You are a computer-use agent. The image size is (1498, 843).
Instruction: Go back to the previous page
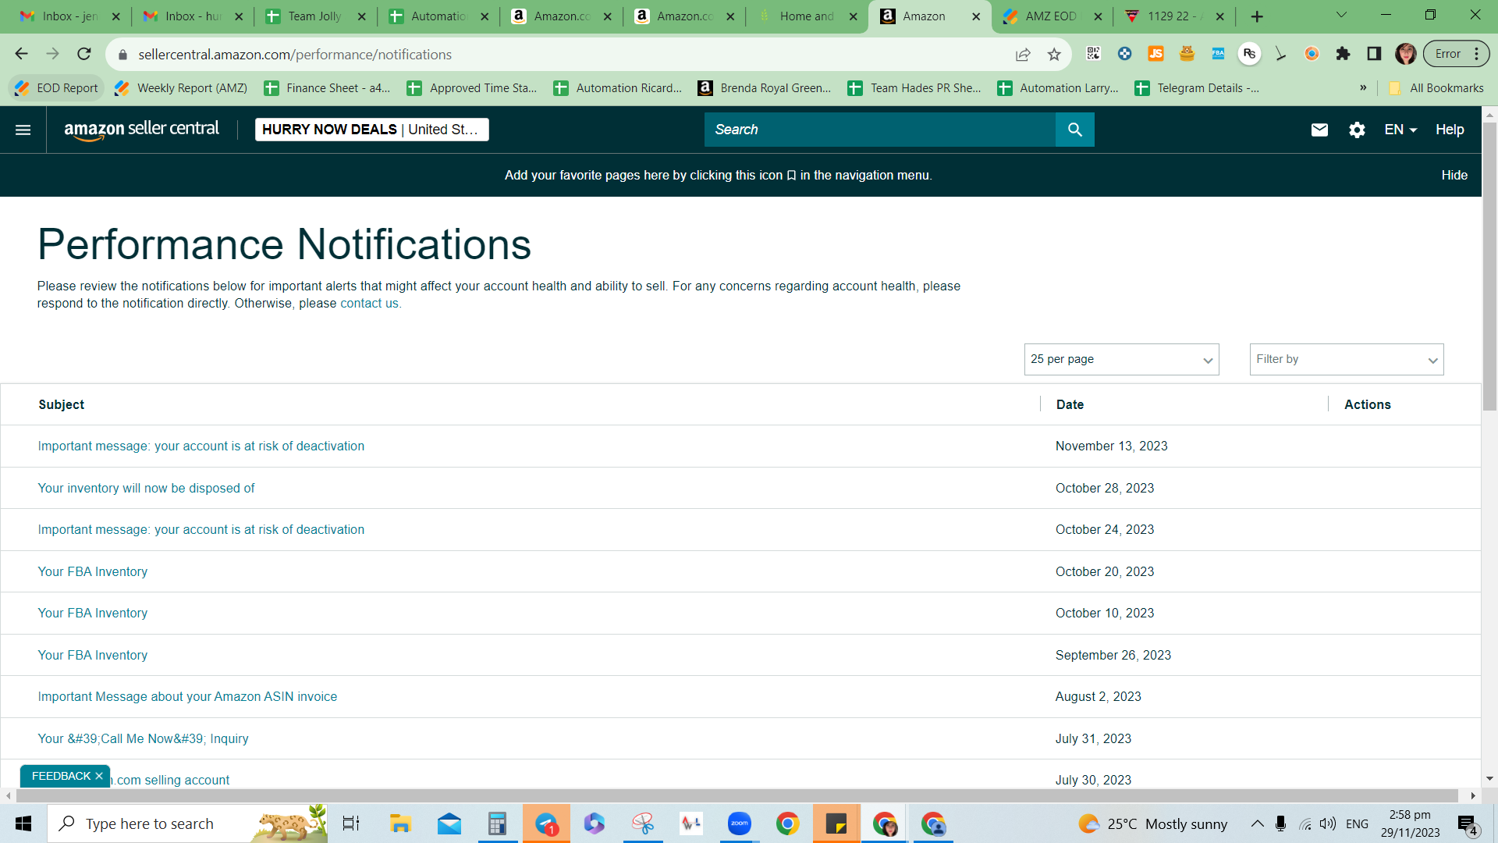click(x=22, y=54)
